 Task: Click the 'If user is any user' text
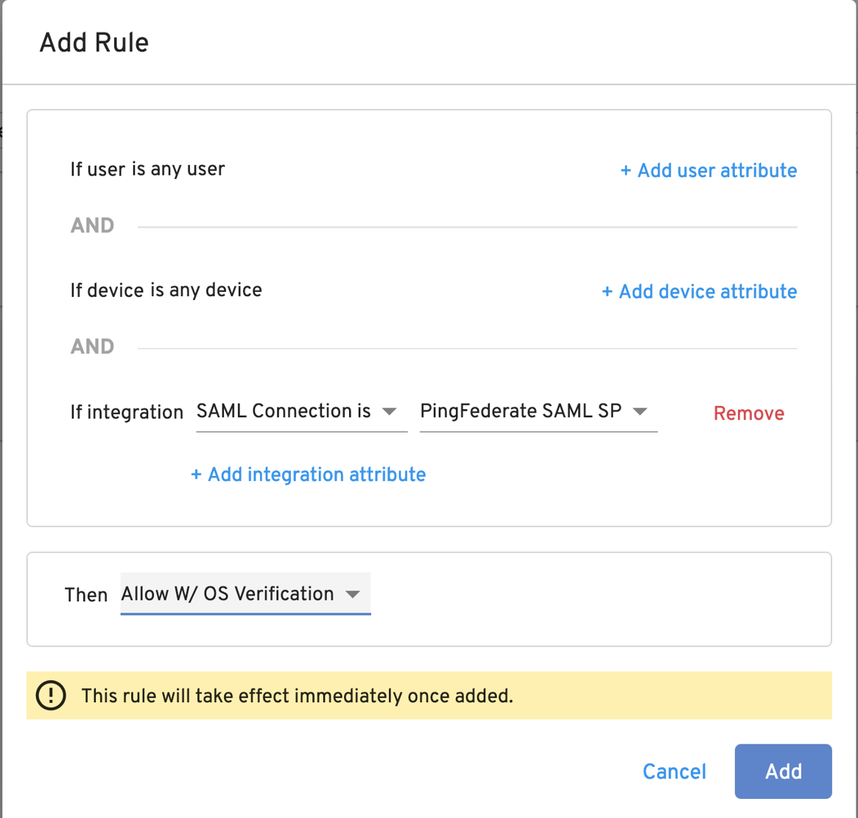click(x=147, y=169)
